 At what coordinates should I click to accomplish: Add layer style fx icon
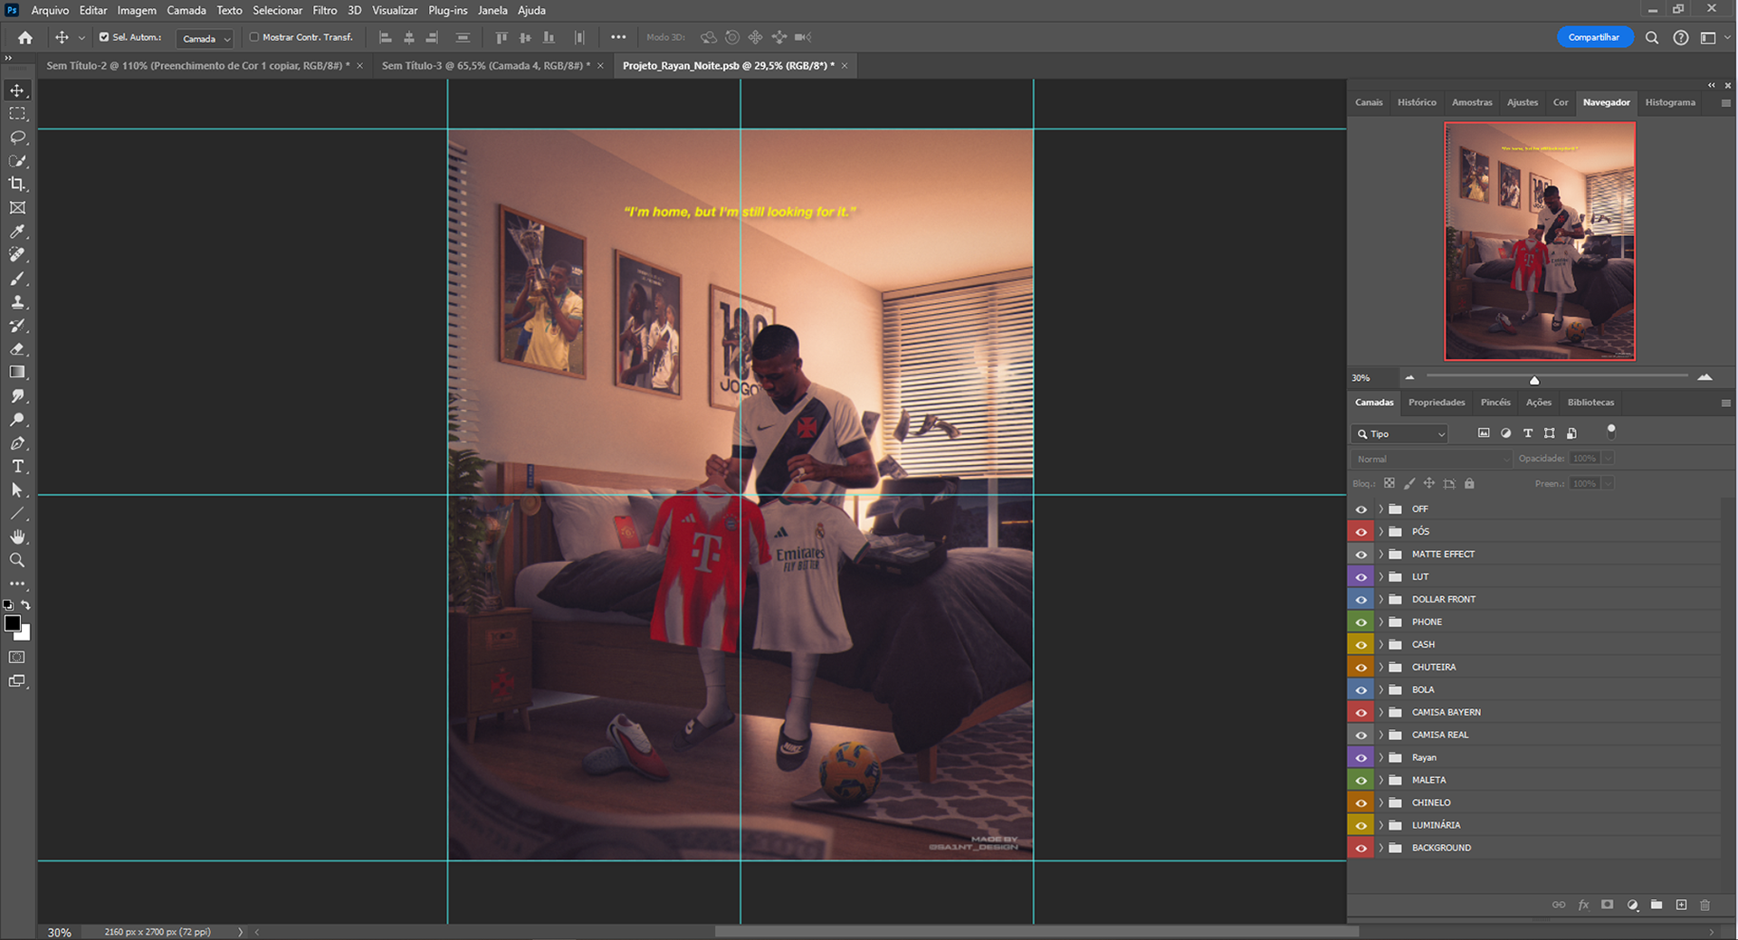(1583, 905)
